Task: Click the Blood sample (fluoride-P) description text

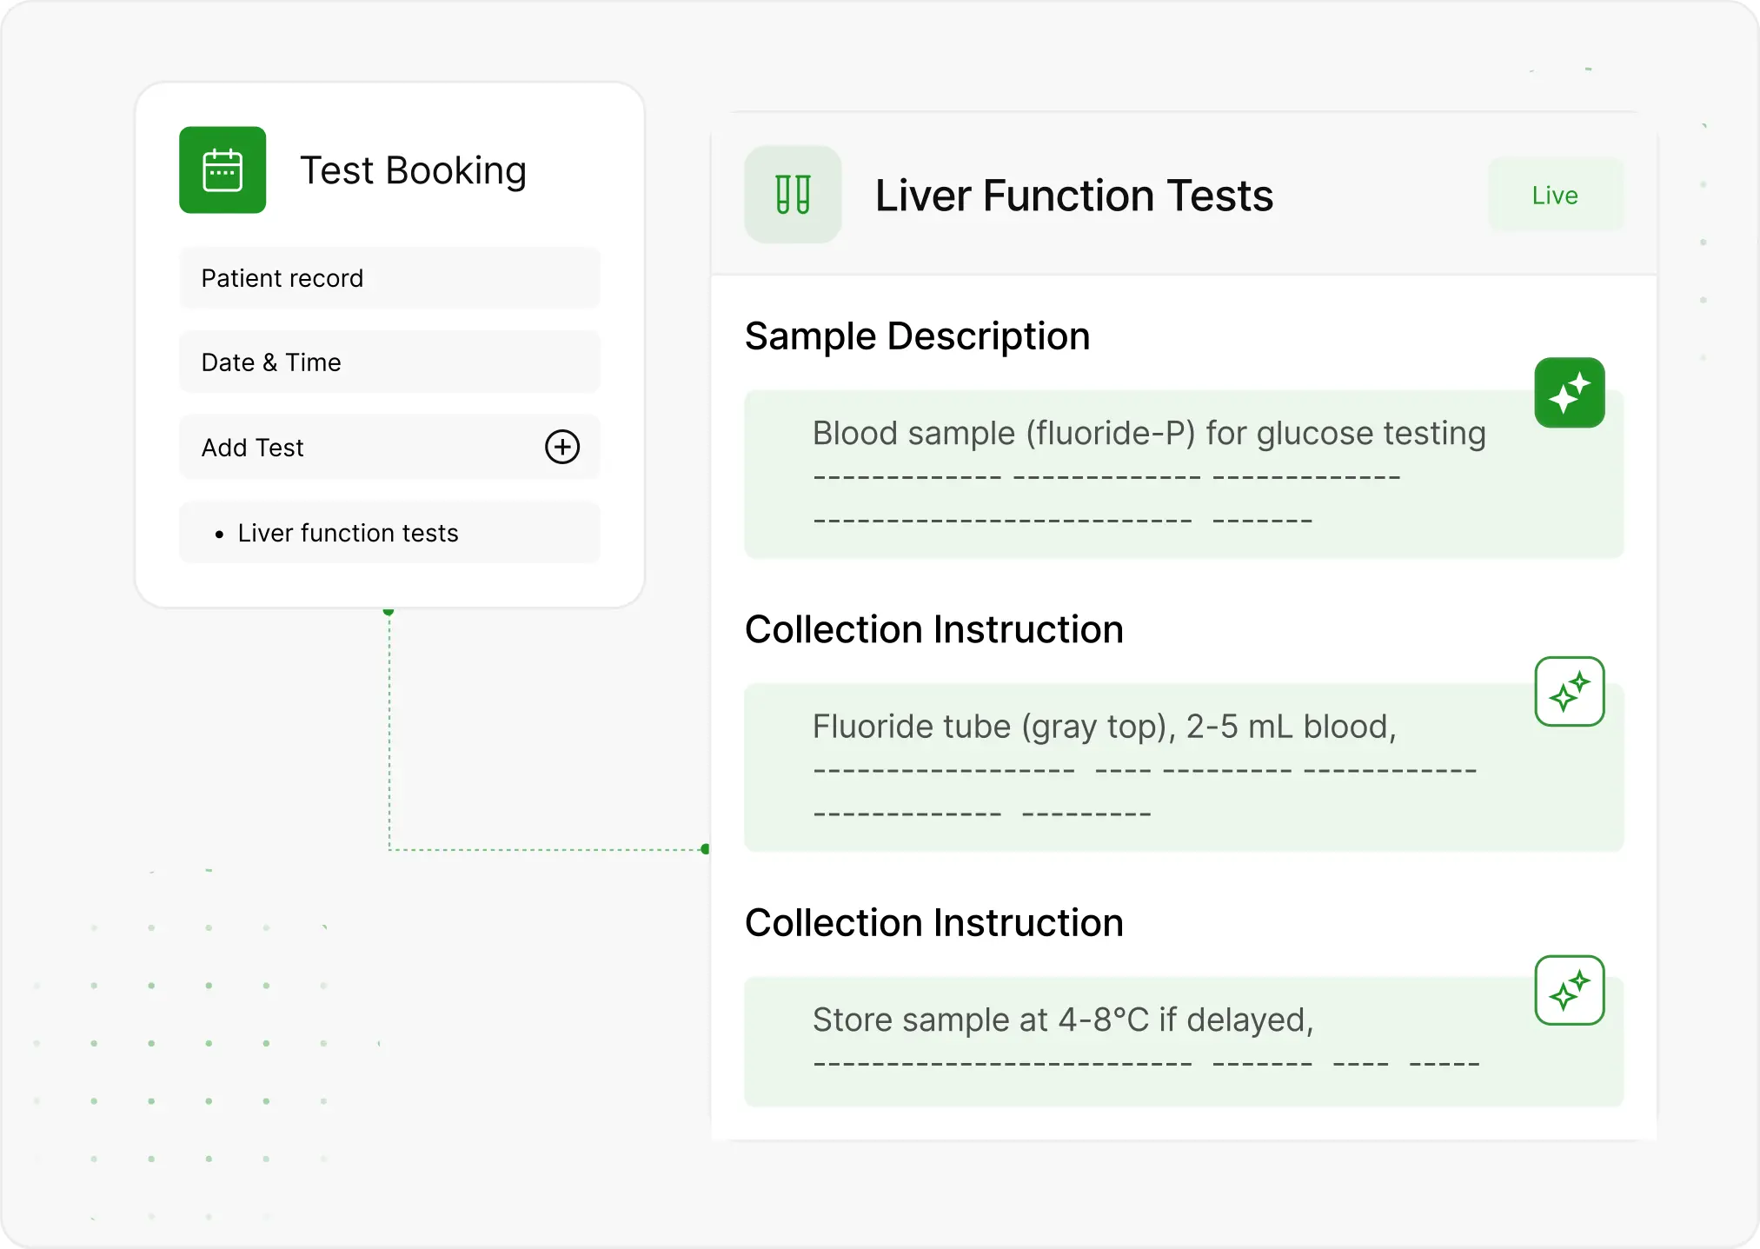Action: 1149,433
